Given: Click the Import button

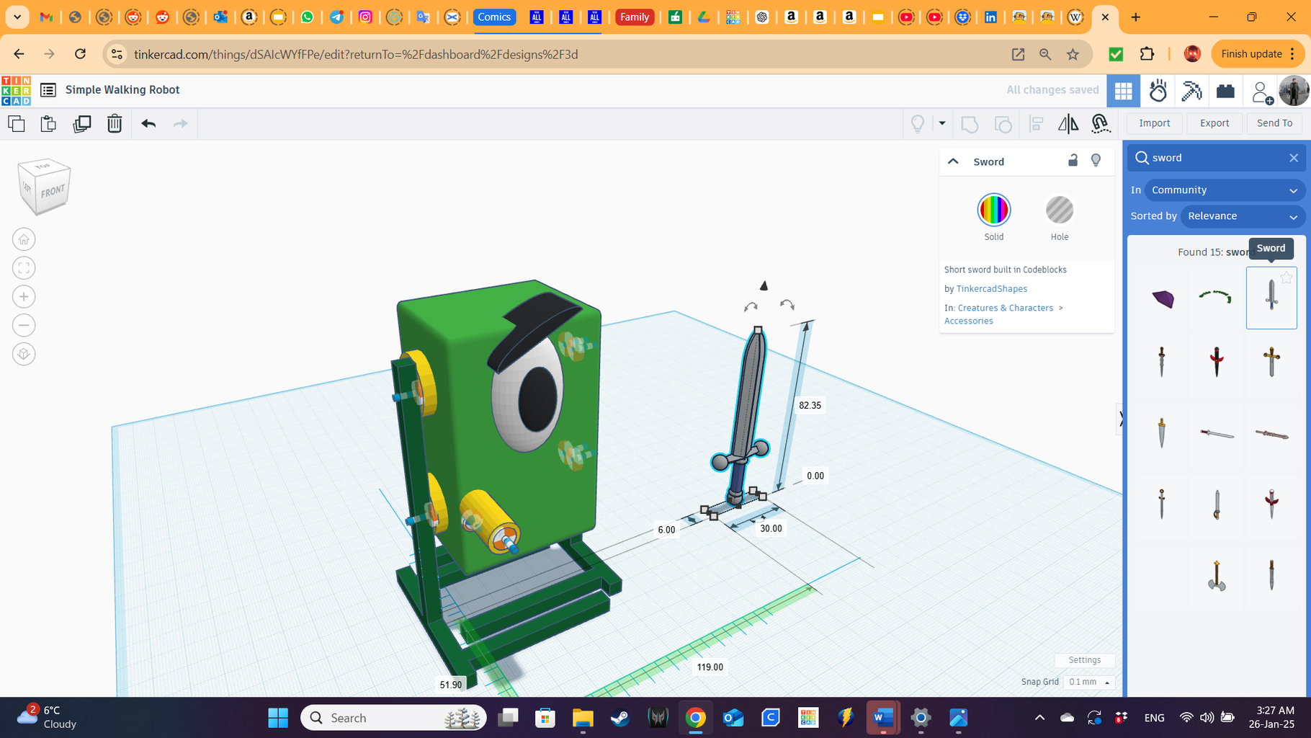Looking at the screenshot, I should pyautogui.click(x=1154, y=123).
